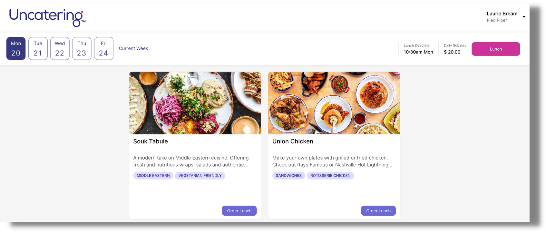
Task: Order Lunch from Souk Tabule
Action: tap(239, 211)
